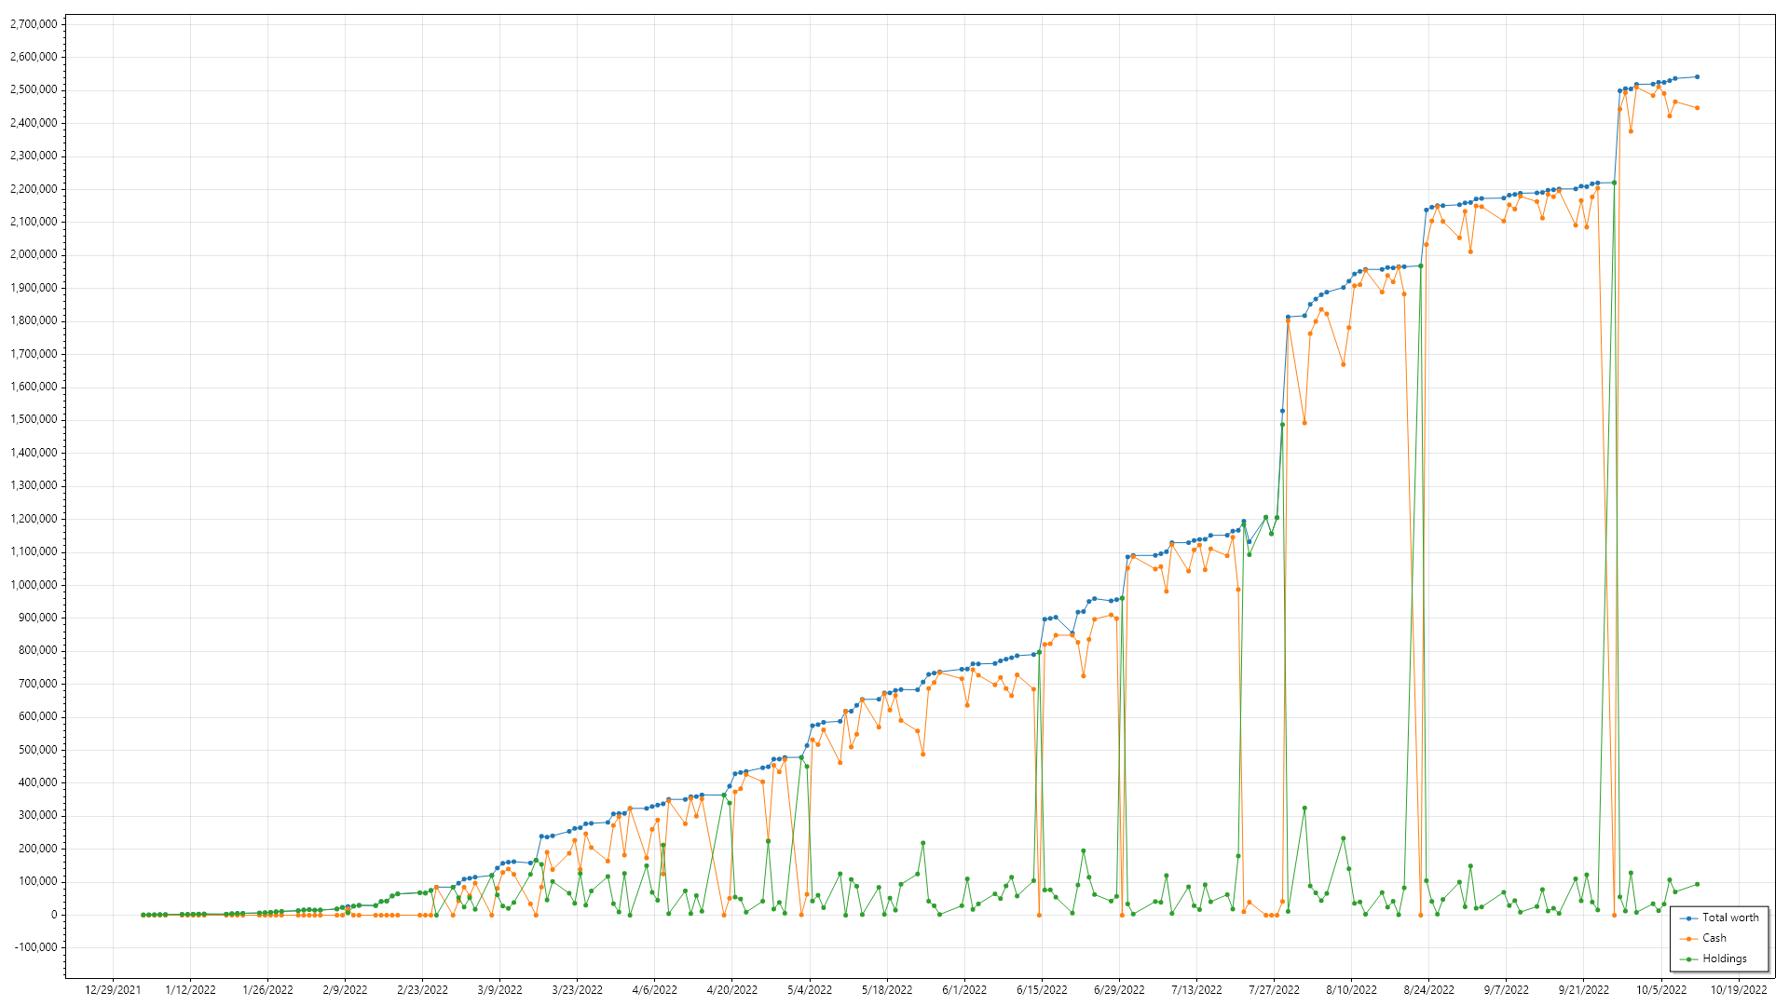
Task: Select the 2,200,000 y-axis label
Action: pyautogui.click(x=34, y=188)
